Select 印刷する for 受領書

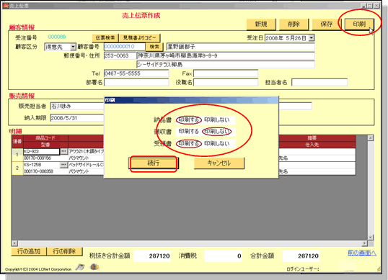(188, 143)
